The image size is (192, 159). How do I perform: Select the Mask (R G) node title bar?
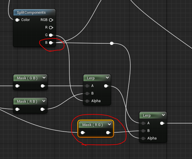(96, 125)
